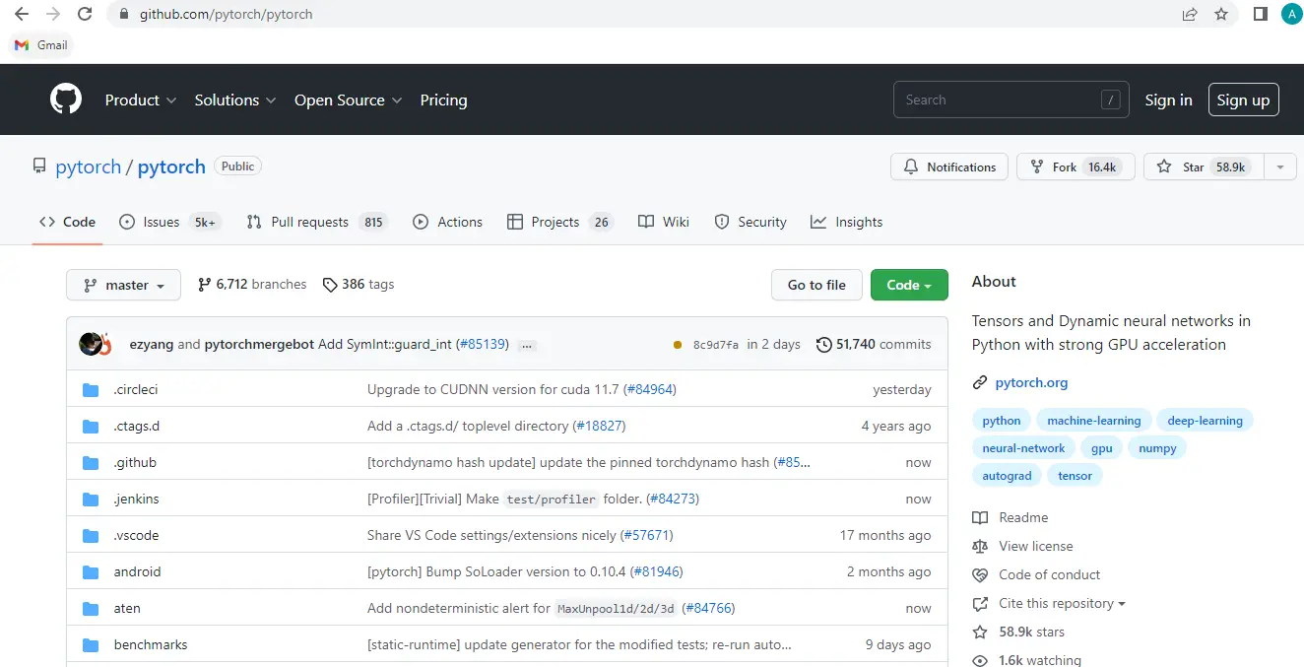The width and height of the screenshot is (1304, 667).
Task: Open the Gmail bookmark
Action: (x=41, y=45)
